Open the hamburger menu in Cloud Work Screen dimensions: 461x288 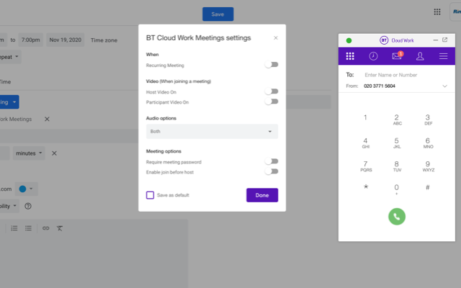click(444, 56)
